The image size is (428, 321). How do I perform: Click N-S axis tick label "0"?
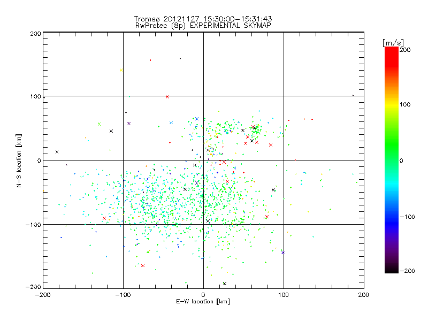coord(39,160)
